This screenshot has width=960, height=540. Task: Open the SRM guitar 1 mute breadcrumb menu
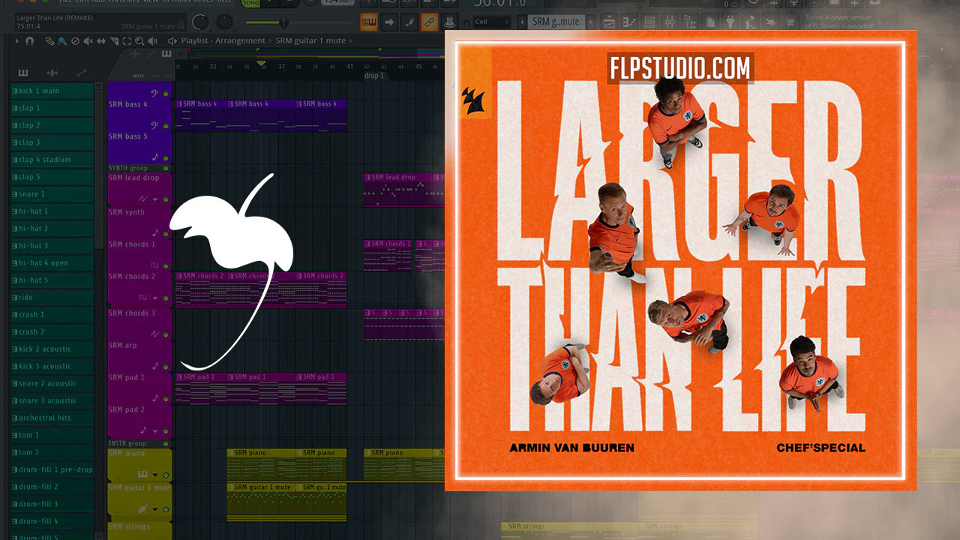click(x=310, y=41)
